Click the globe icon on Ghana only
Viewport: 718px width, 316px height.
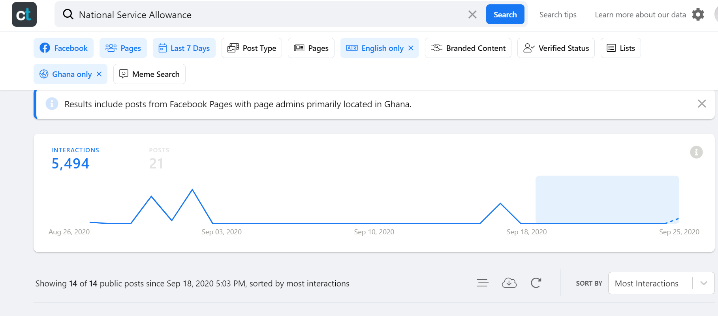tap(44, 74)
